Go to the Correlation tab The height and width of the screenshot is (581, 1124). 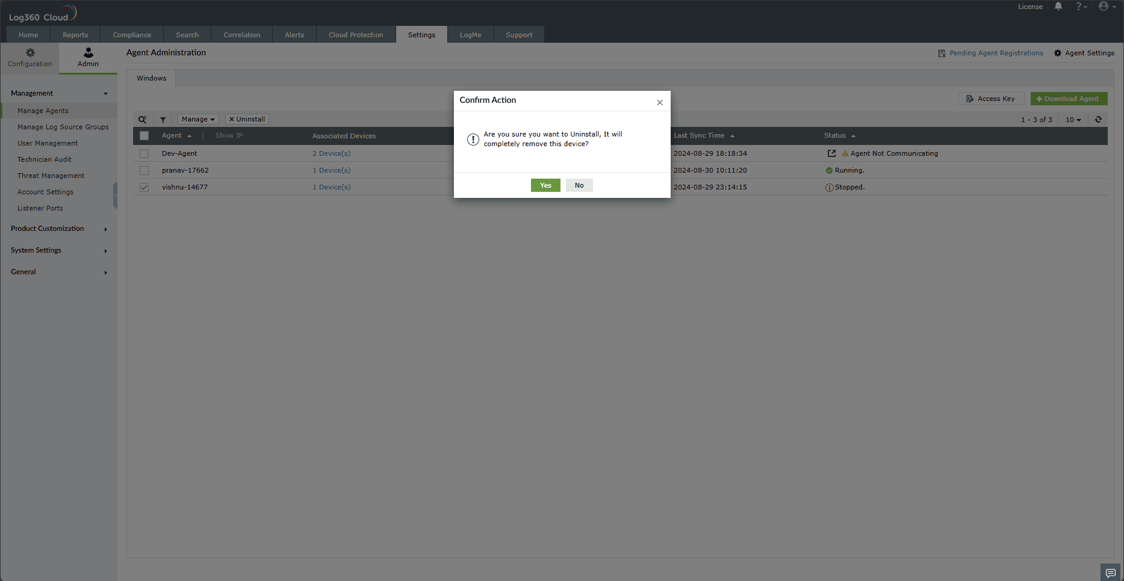tap(242, 35)
